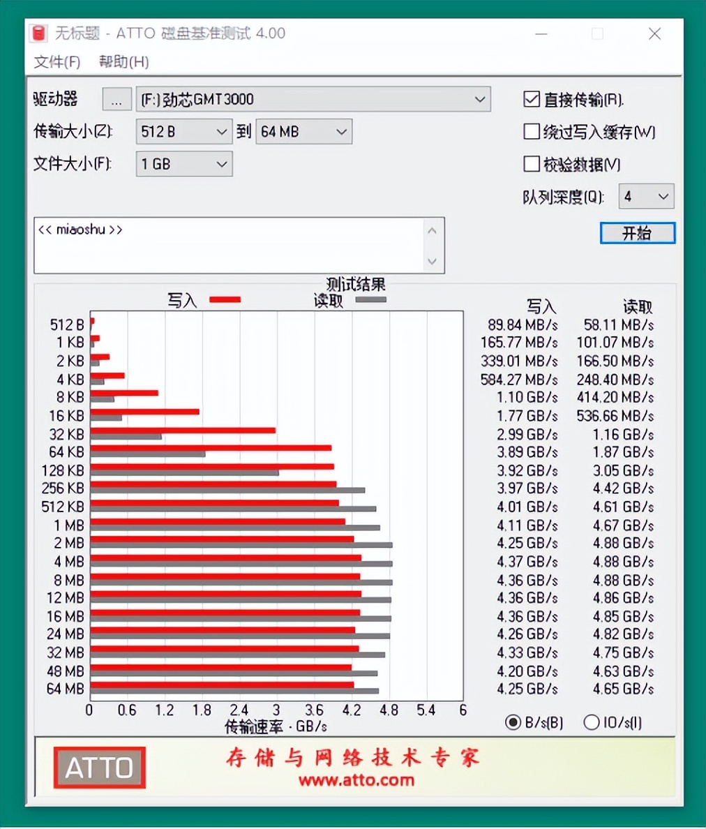Click the ATTO application icon in title bar
706x829 pixels.
38,33
